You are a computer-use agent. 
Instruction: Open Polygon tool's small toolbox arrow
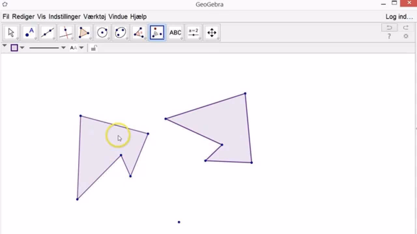point(91,39)
